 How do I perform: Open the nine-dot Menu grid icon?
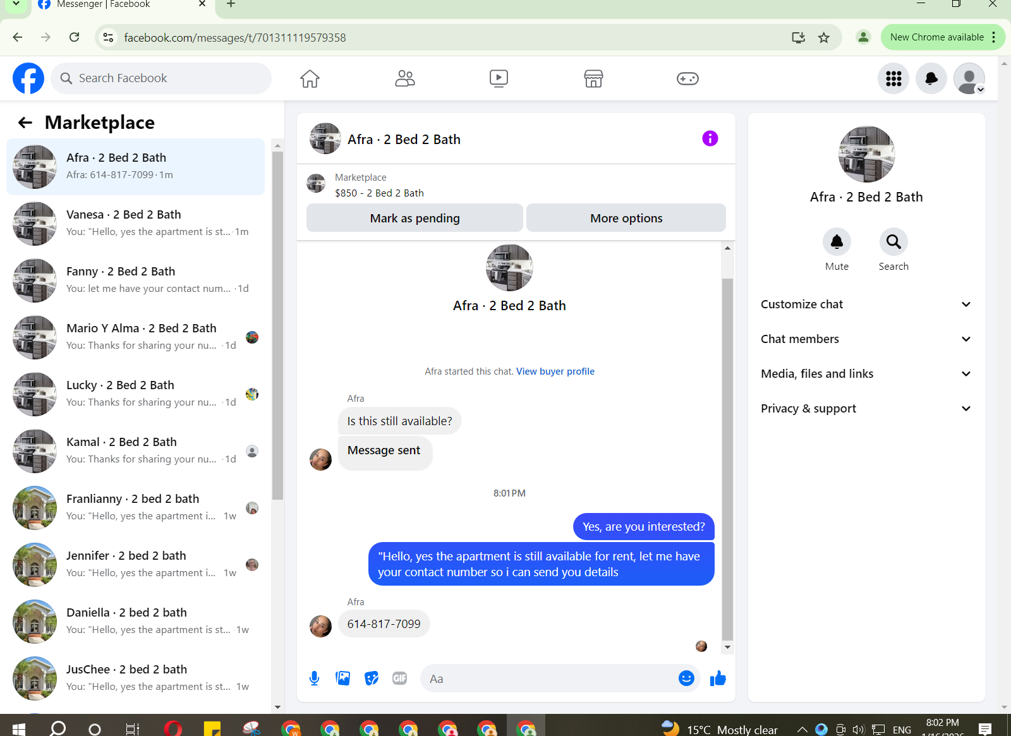tap(893, 78)
